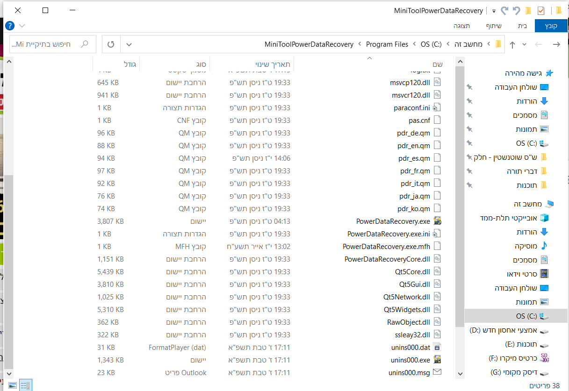Open recent locations dropdown beside navigation arrows
This screenshot has height=391, width=569.
(524, 44)
